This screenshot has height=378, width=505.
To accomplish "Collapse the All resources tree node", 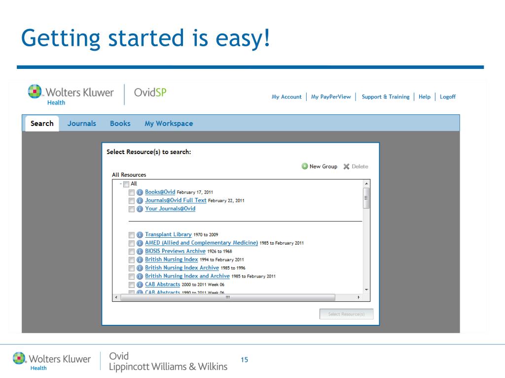I will pyautogui.click(x=121, y=184).
